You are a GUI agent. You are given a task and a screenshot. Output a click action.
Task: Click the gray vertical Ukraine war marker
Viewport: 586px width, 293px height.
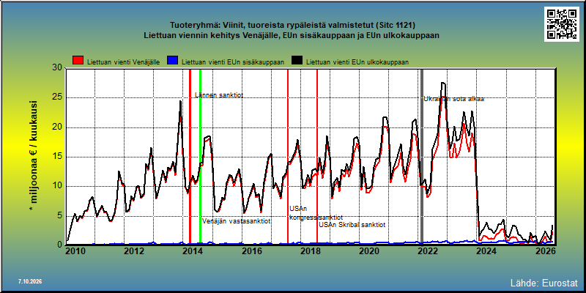point(422,157)
